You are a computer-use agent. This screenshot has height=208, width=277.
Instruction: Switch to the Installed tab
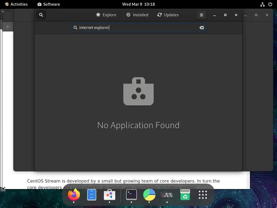137,15
